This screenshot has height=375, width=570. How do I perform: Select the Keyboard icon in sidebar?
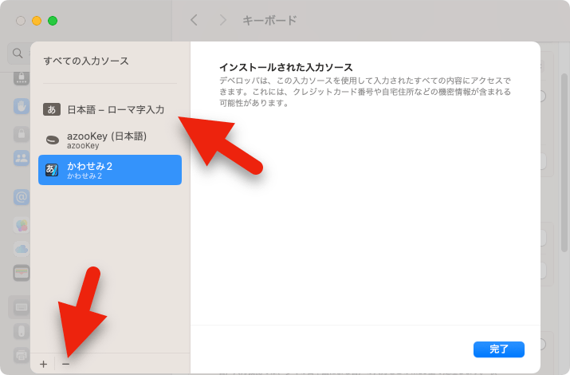tap(22, 307)
